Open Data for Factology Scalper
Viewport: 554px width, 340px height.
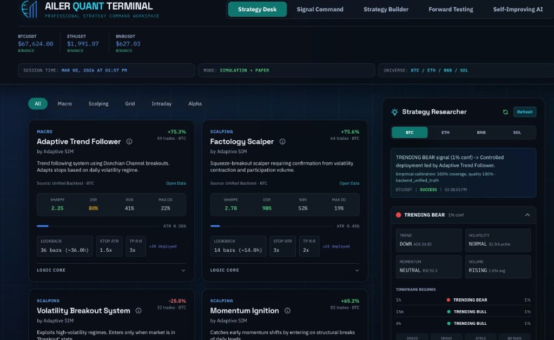pyautogui.click(x=349, y=183)
